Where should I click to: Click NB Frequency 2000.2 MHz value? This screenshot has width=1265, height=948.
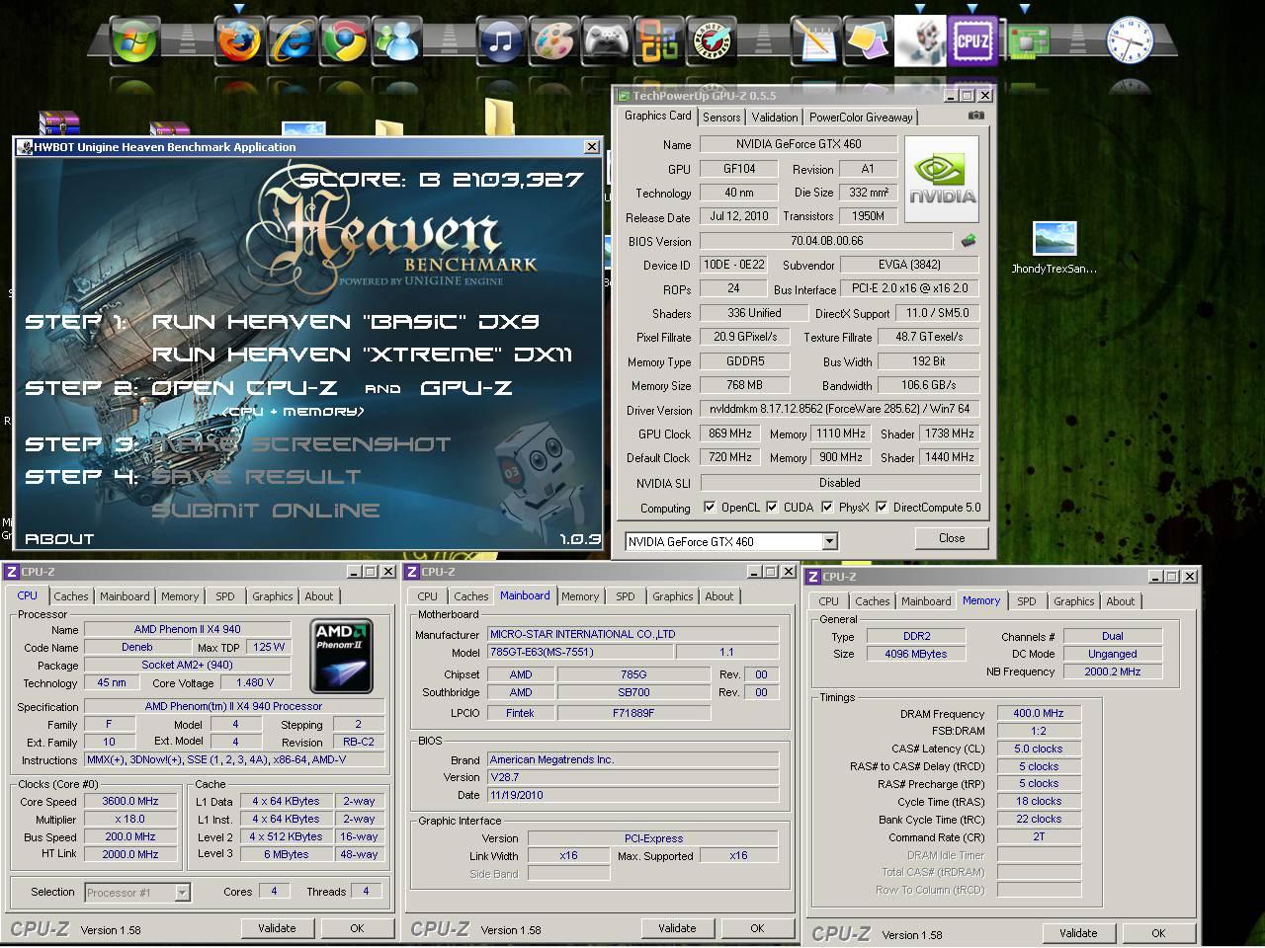pyautogui.click(x=1113, y=671)
